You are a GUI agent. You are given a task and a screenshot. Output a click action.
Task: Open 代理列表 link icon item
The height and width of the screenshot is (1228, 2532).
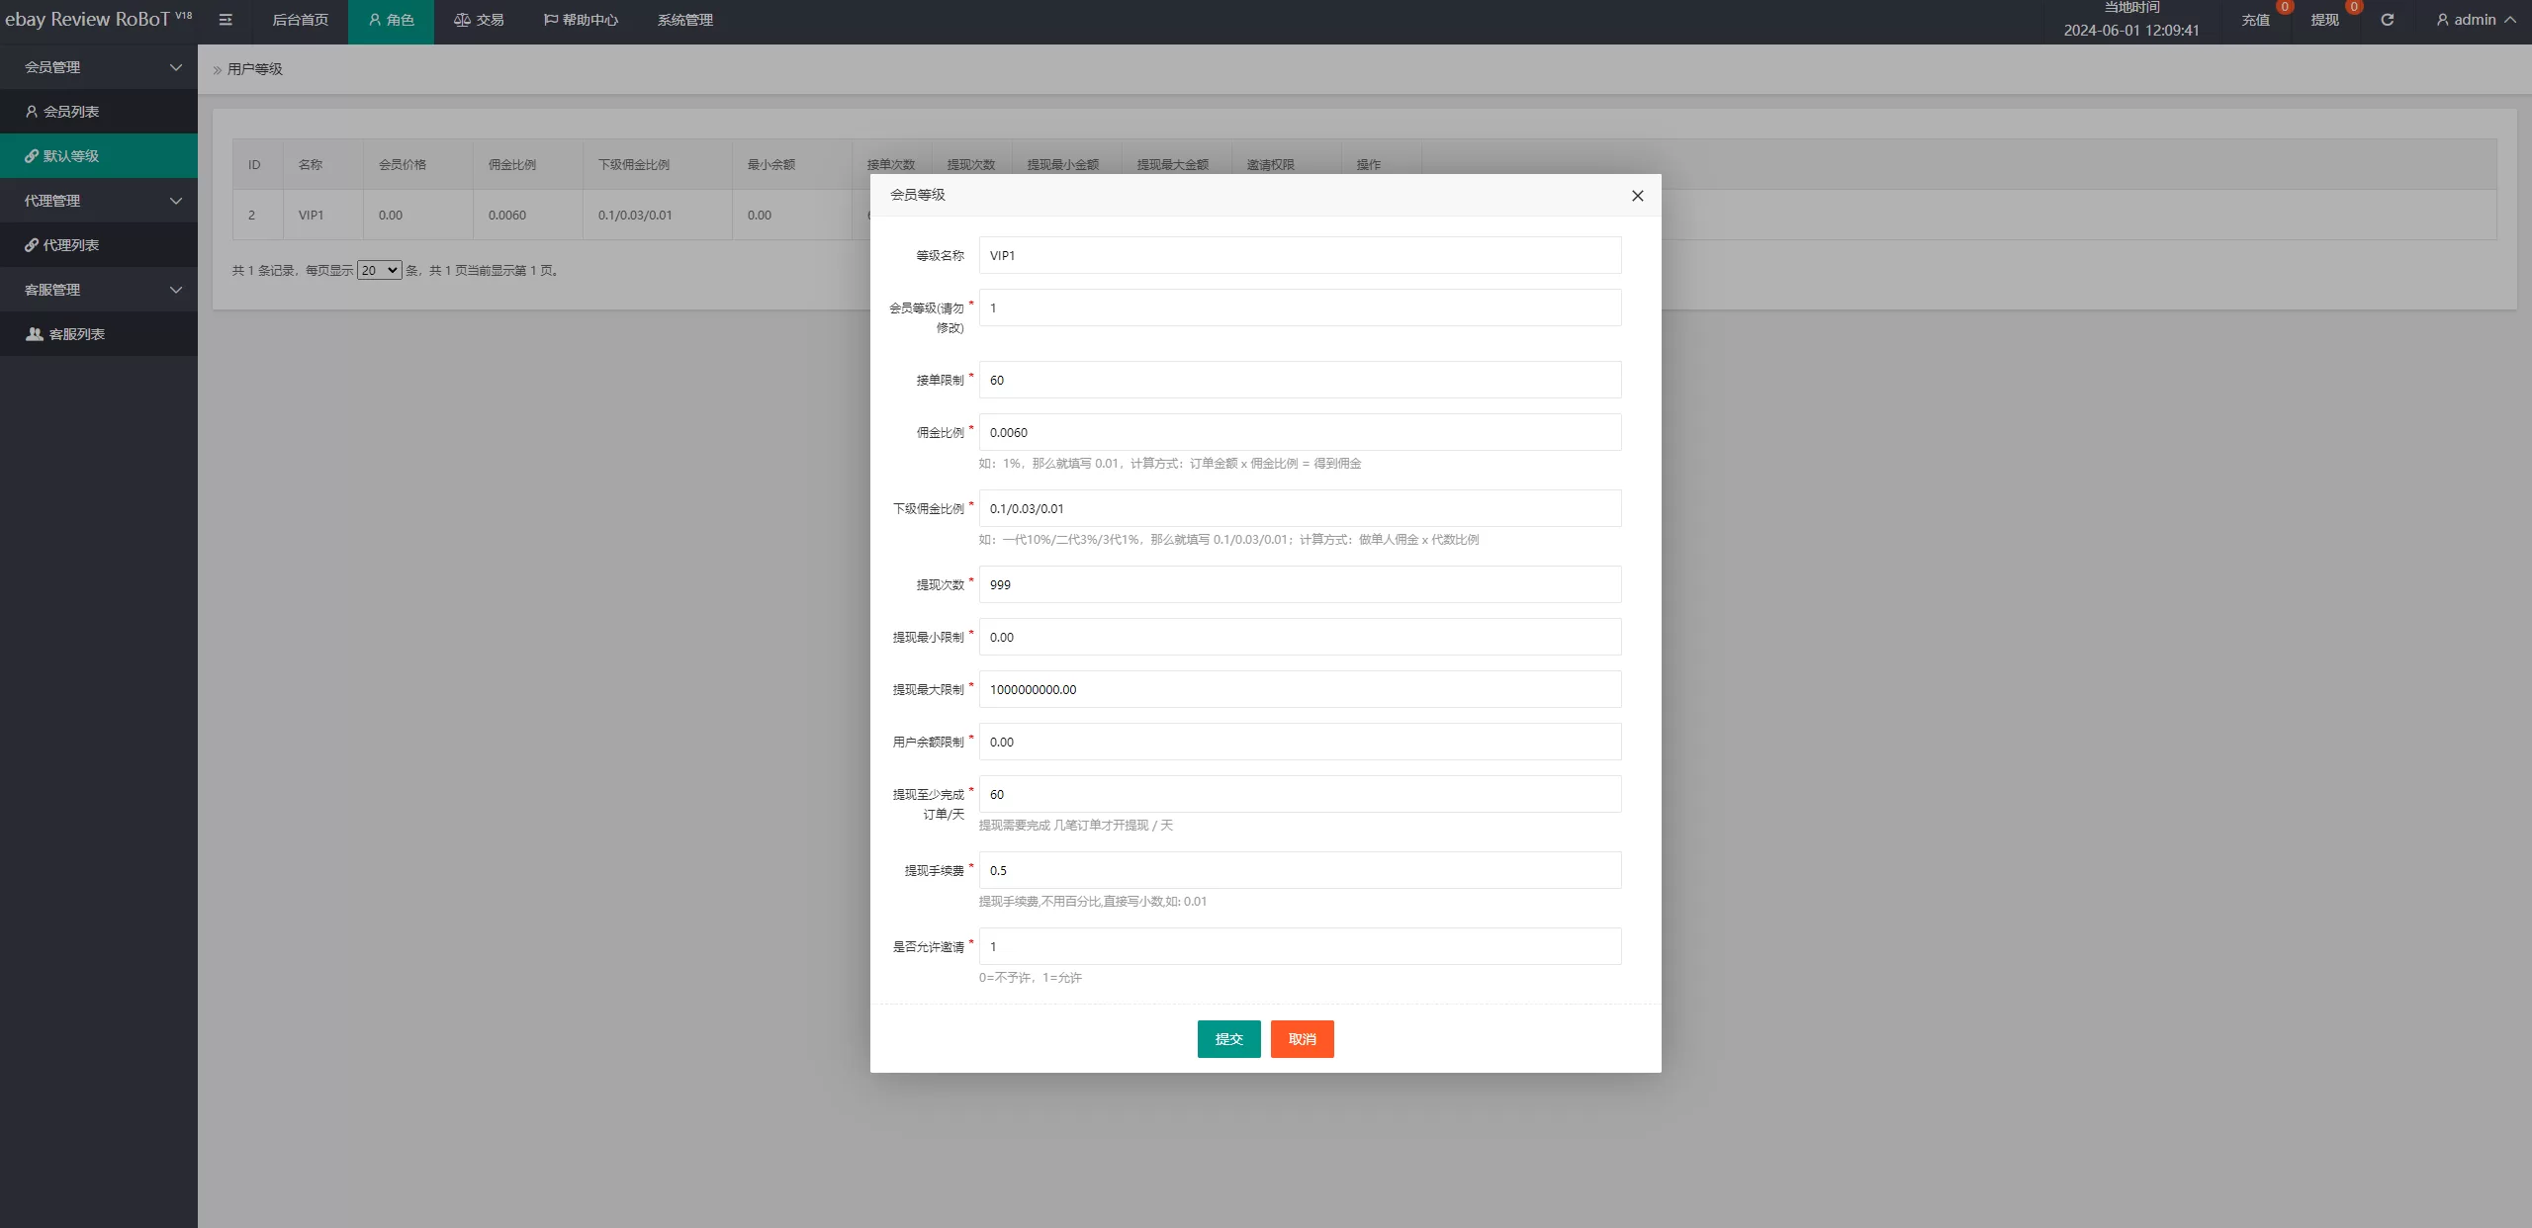coord(70,245)
